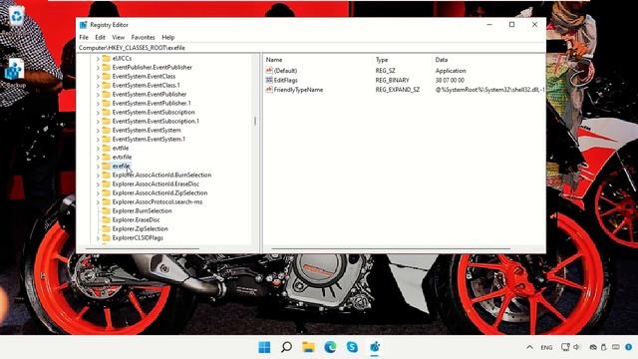The height and width of the screenshot is (359, 638).
Task: Open File Explorer from the taskbar
Action: click(x=308, y=347)
